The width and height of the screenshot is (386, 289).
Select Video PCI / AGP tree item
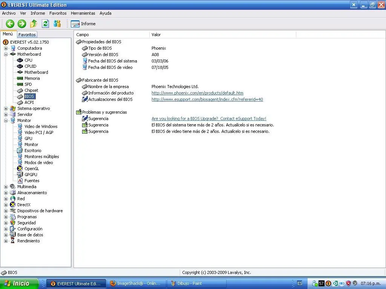coord(39,132)
